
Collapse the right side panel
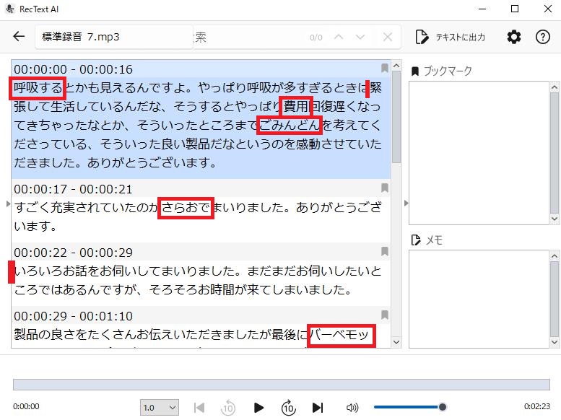[405, 204]
